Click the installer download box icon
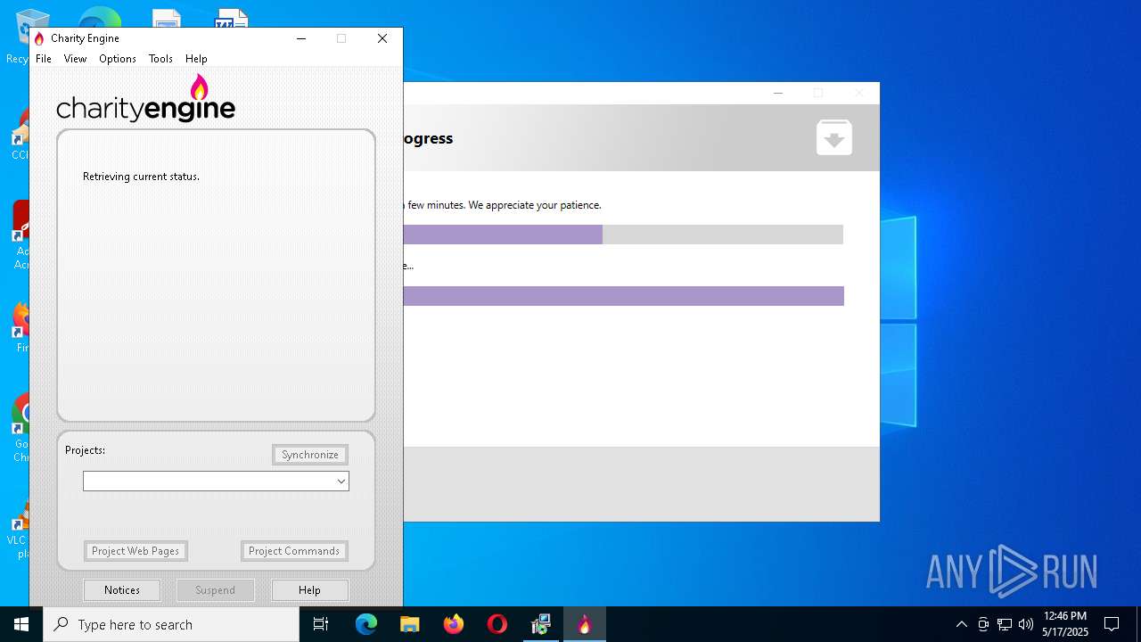 (834, 137)
